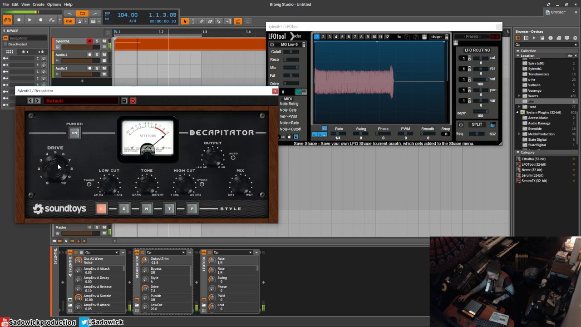Select Decapitator style T
The image size is (581, 327).
point(169,208)
